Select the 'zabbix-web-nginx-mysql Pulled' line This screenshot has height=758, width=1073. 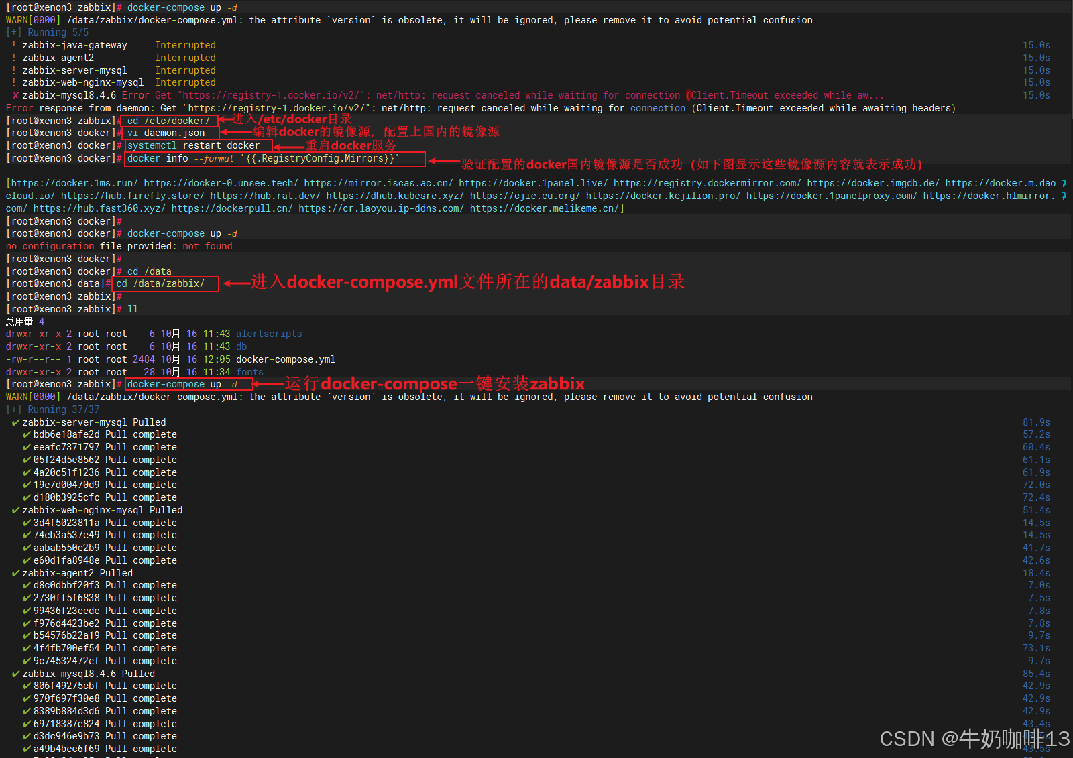97,510
